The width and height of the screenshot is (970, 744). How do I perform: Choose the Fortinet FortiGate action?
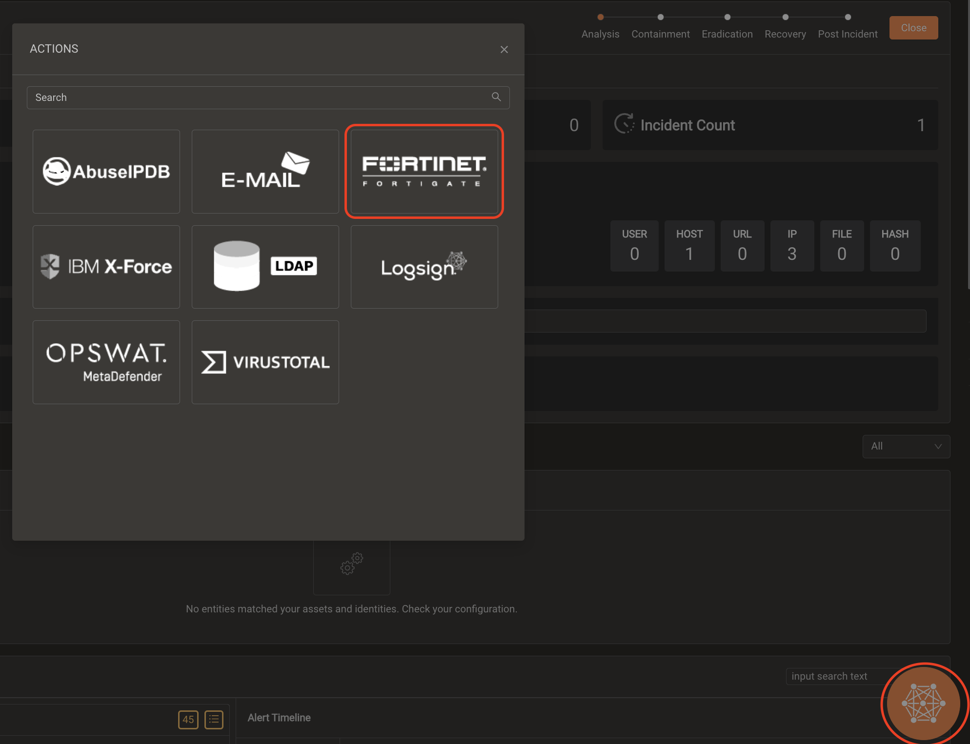tap(424, 172)
